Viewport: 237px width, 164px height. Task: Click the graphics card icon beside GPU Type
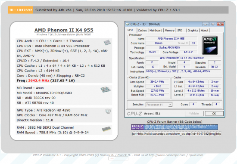108,111
